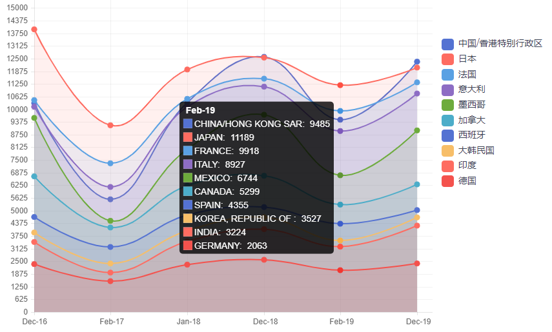The width and height of the screenshot is (552, 332).
Task: Hide the 法国 series via its legend label
Action: 467,74
